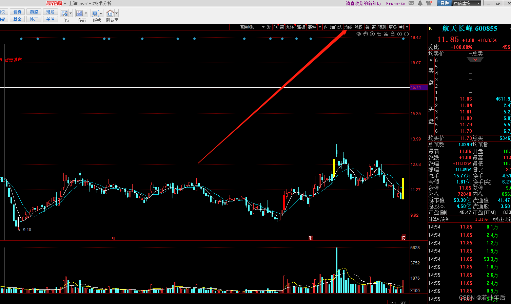Viewport: 511px width, 304px height.
Task: Toggle the eye visibility icon on chart
Action: pyautogui.click(x=359, y=34)
